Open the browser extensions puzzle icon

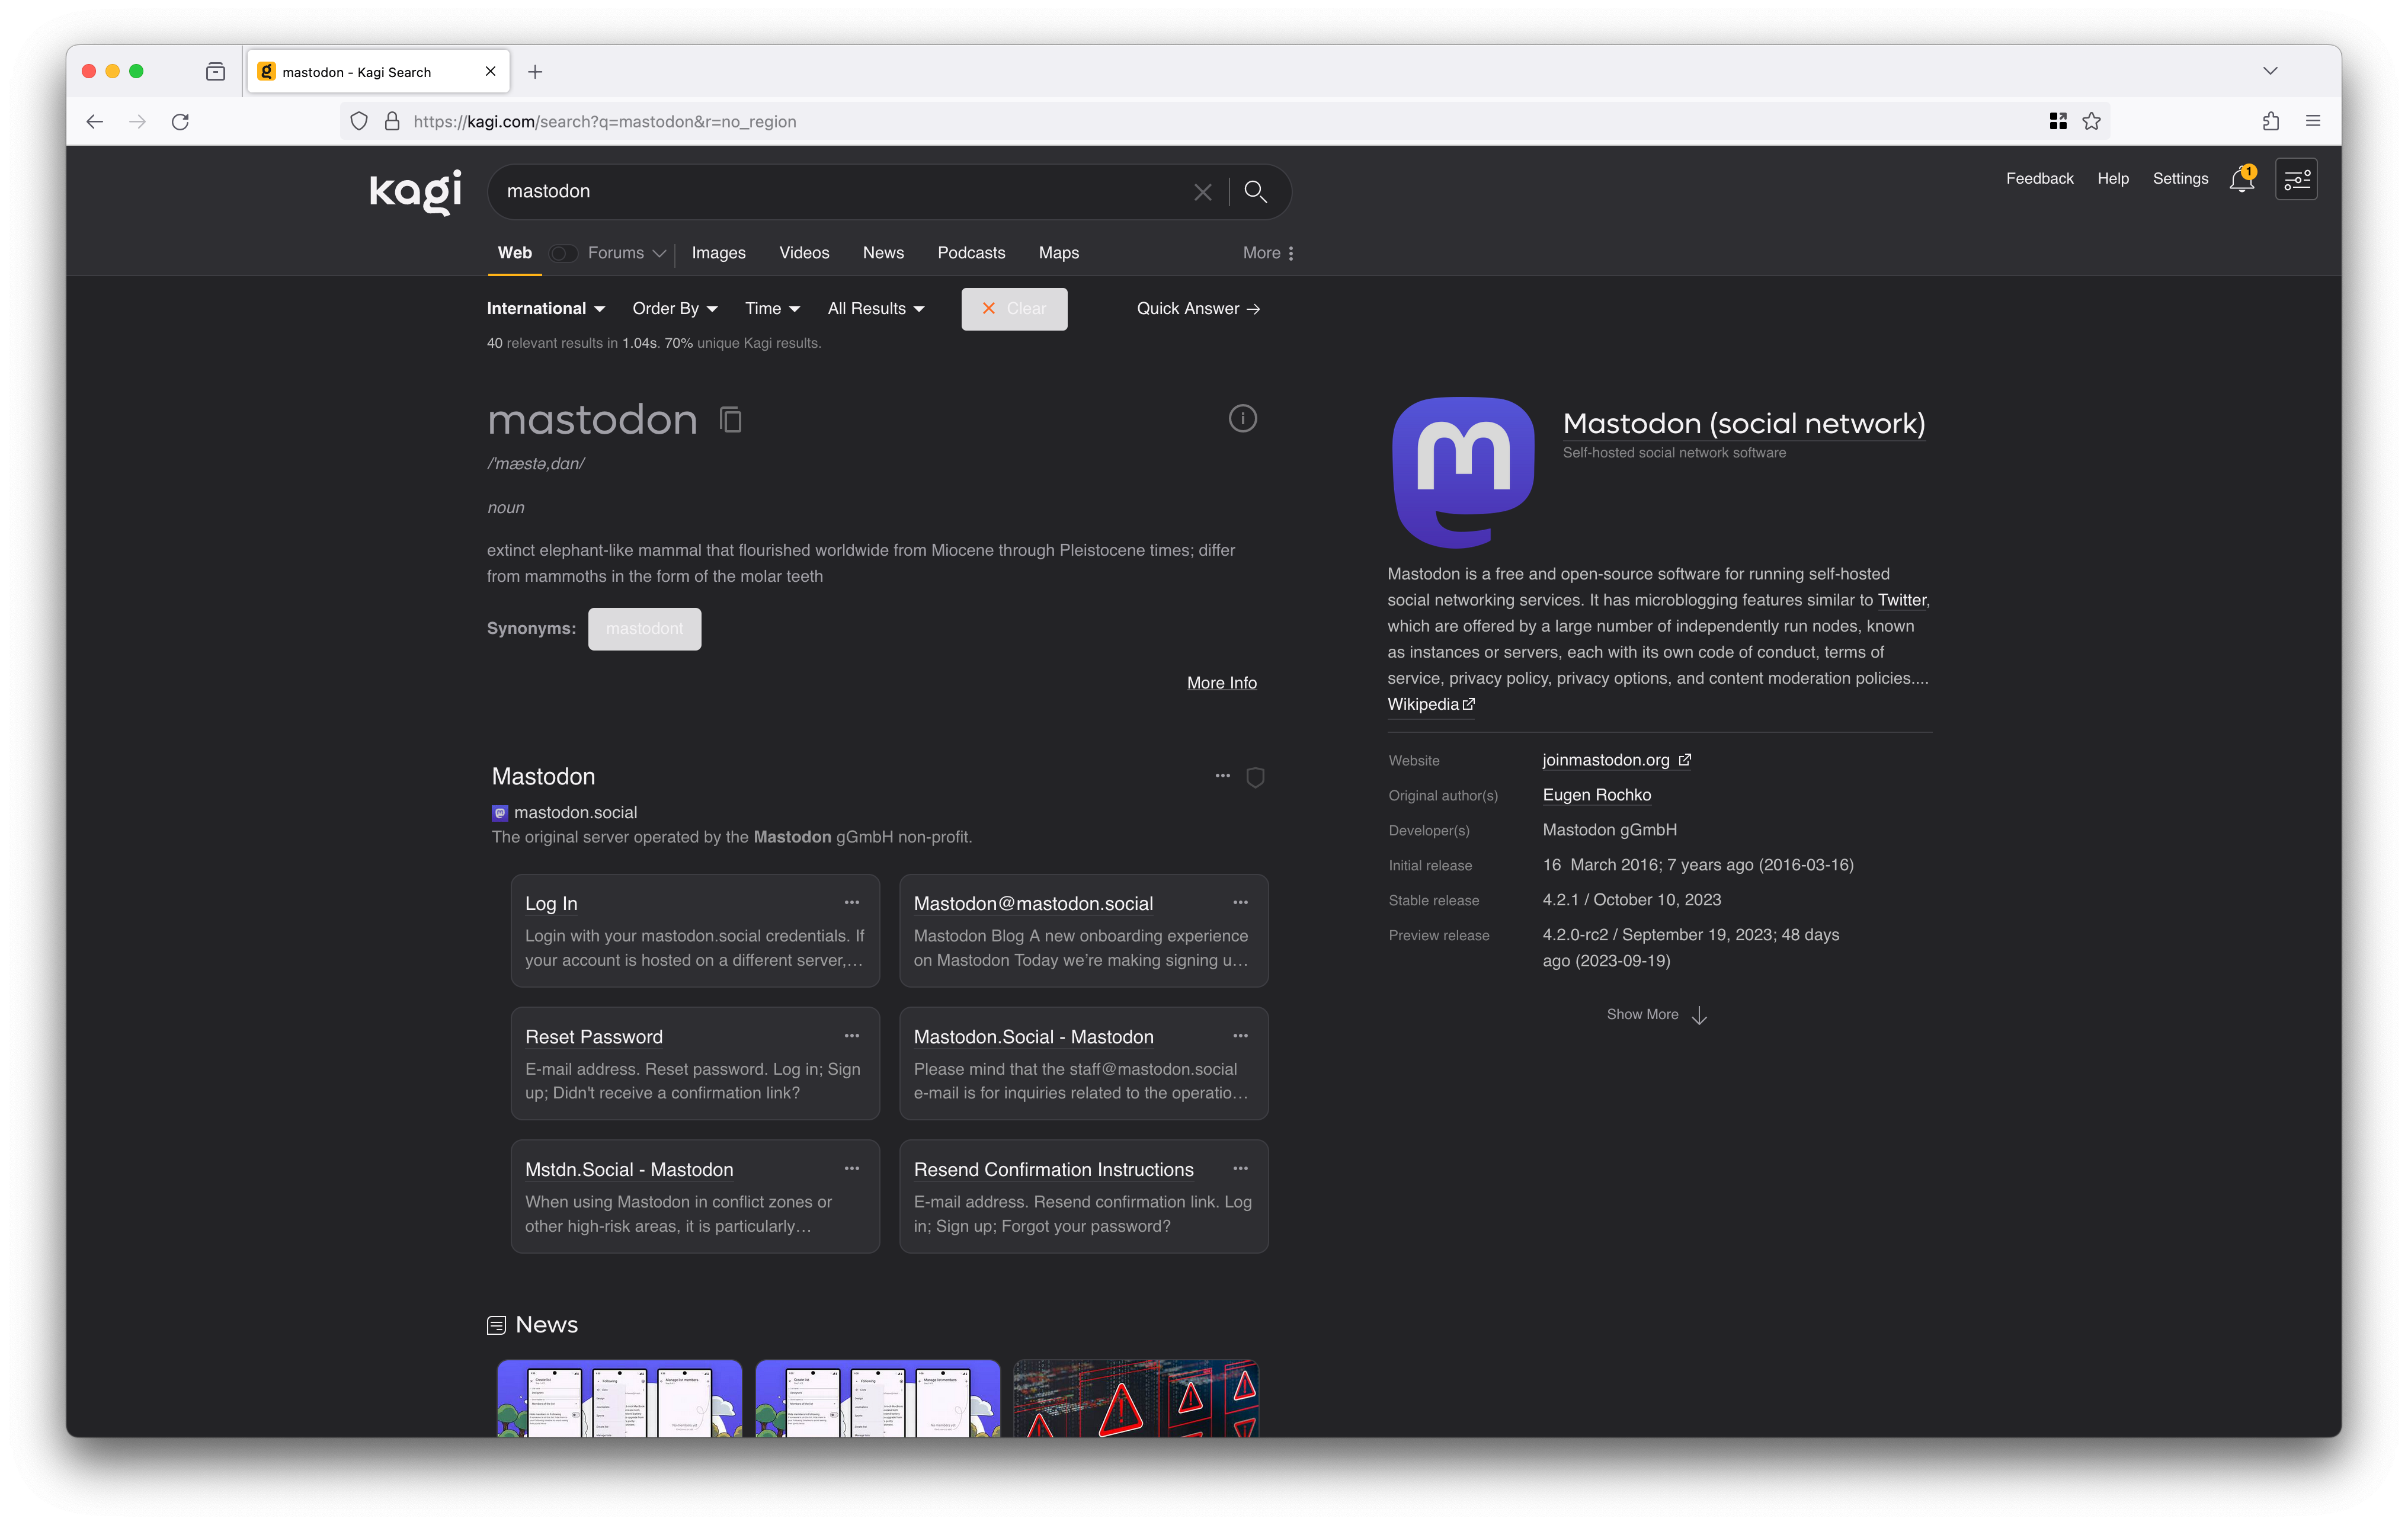[x=2271, y=122]
